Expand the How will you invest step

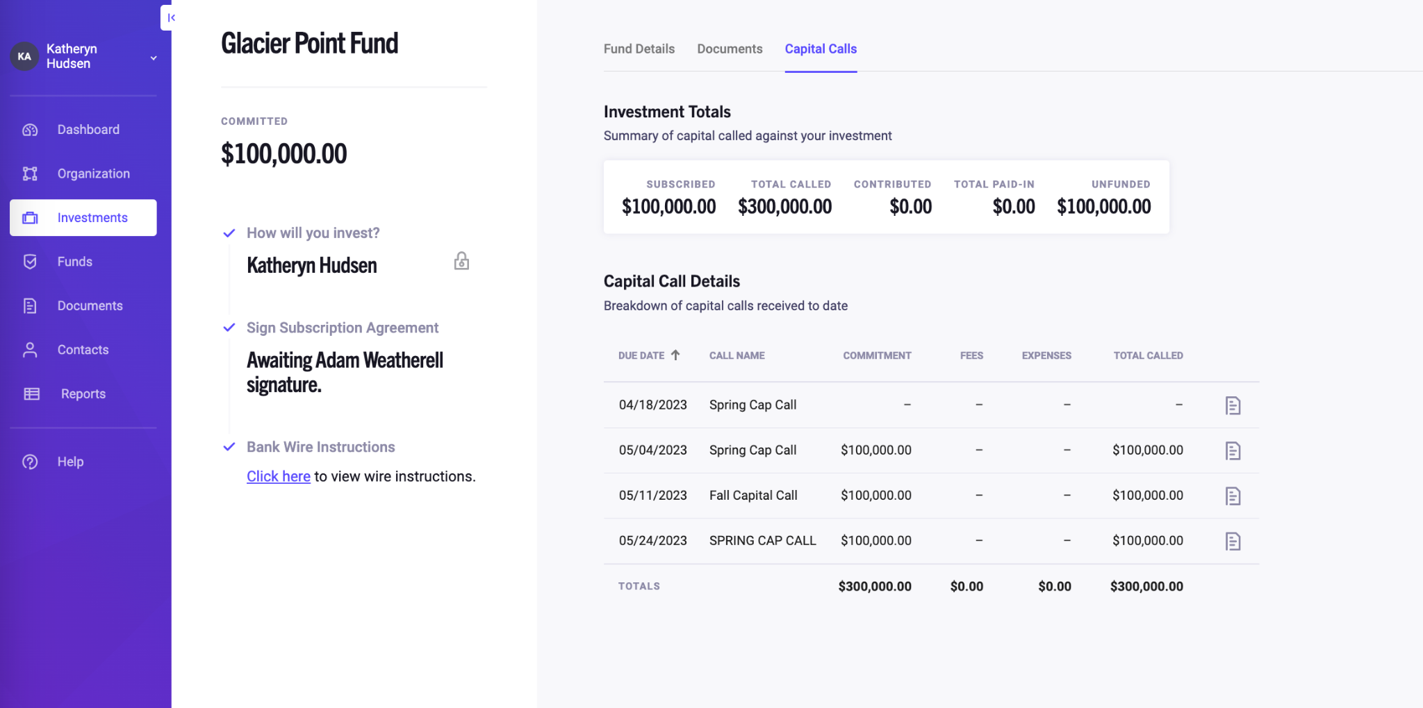(313, 233)
